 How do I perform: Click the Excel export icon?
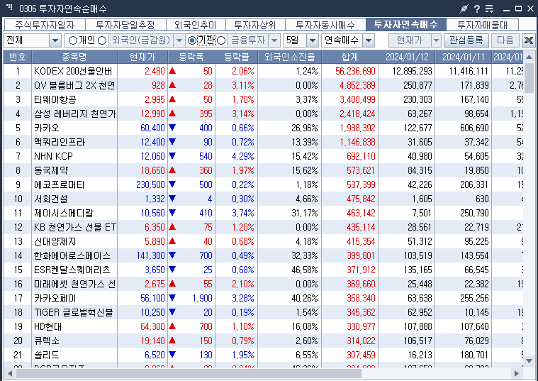pyautogui.click(x=529, y=40)
